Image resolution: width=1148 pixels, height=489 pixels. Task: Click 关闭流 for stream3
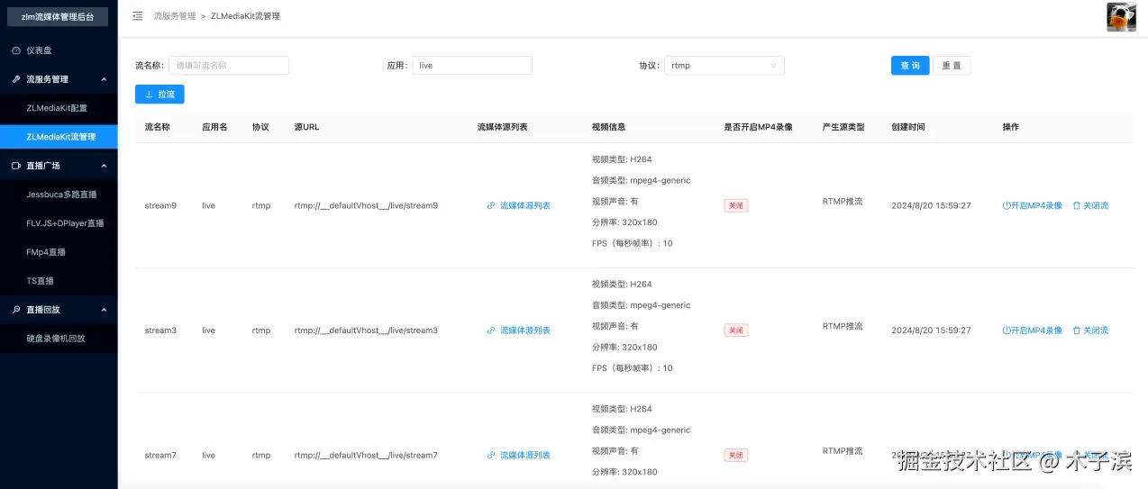(x=1090, y=331)
